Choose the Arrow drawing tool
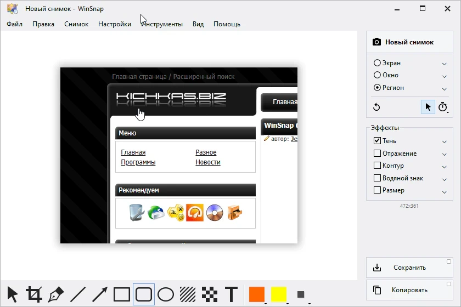This screenshot has width=461, height=307. 100,294
